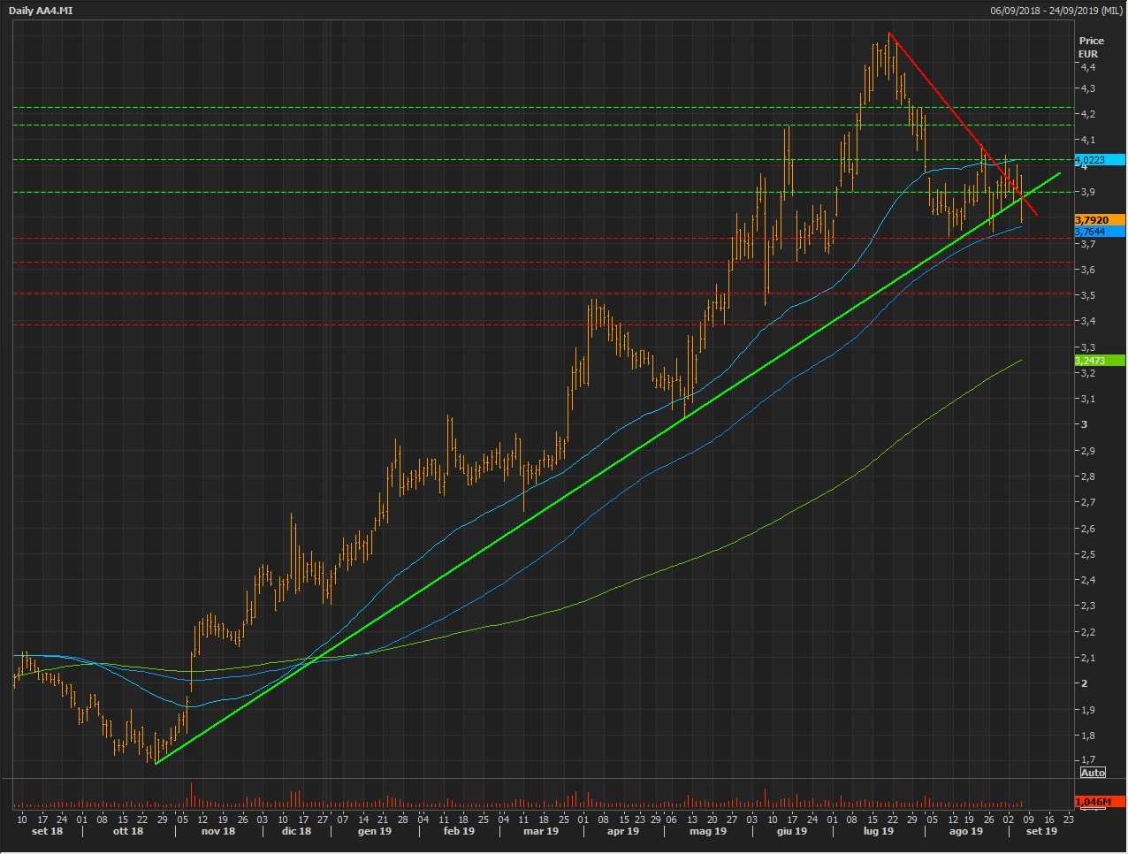Click the 'apr 19' month label
This screenshot has width=1128, height=854.
[623, 831]
